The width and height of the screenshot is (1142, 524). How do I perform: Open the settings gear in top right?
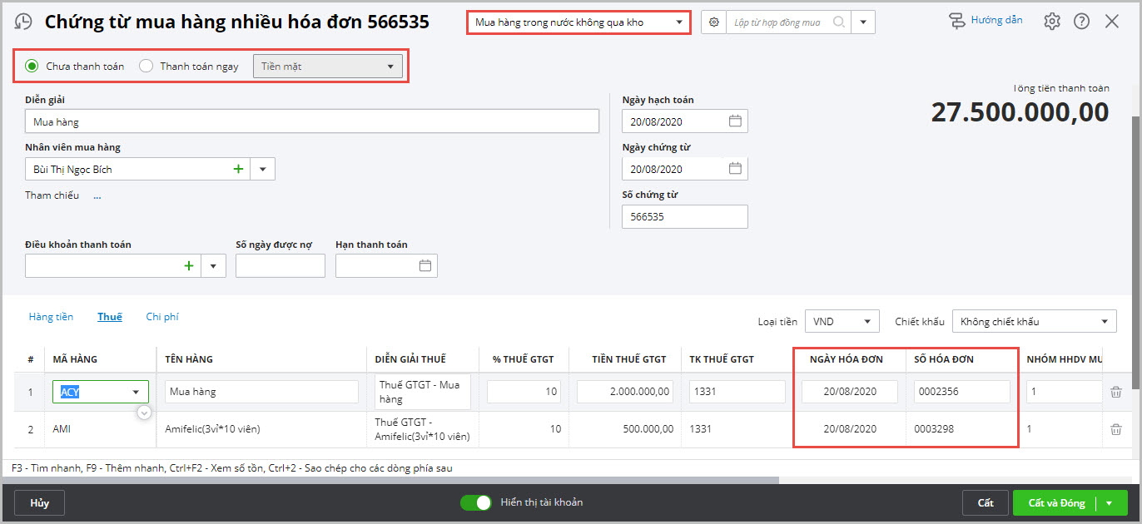pos(1052,22)
